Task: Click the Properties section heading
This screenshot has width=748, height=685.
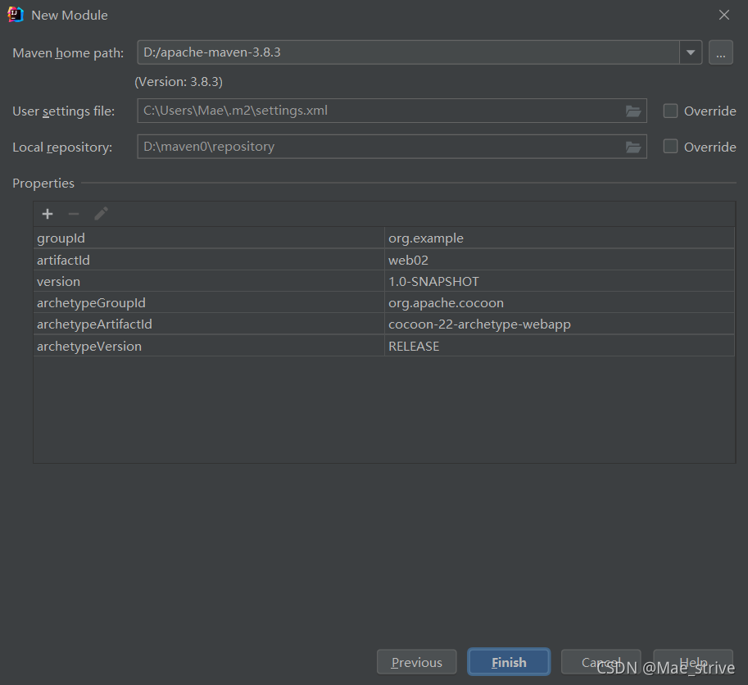Action: [43, 184]
